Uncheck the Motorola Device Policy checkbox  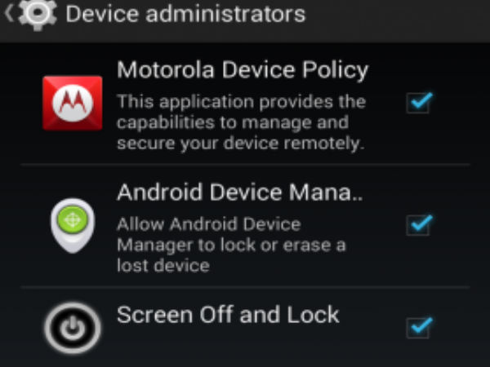click(420, 103)
